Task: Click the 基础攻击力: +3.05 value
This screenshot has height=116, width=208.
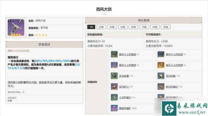Action: 157,41
